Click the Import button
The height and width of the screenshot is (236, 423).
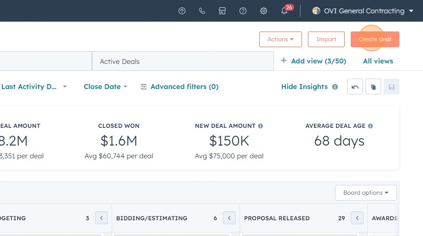326,39
